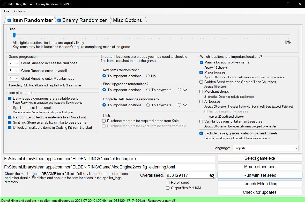Select No for Upgrade Bell Bearings randomized
Image resolution: width=305 pixels, height=202 pixels.
point(179,105)
